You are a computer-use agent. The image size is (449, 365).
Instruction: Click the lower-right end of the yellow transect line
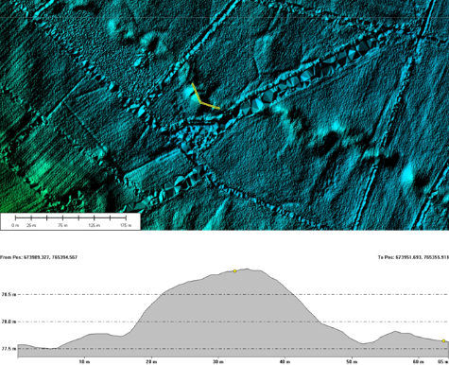(x=219, y=109)
